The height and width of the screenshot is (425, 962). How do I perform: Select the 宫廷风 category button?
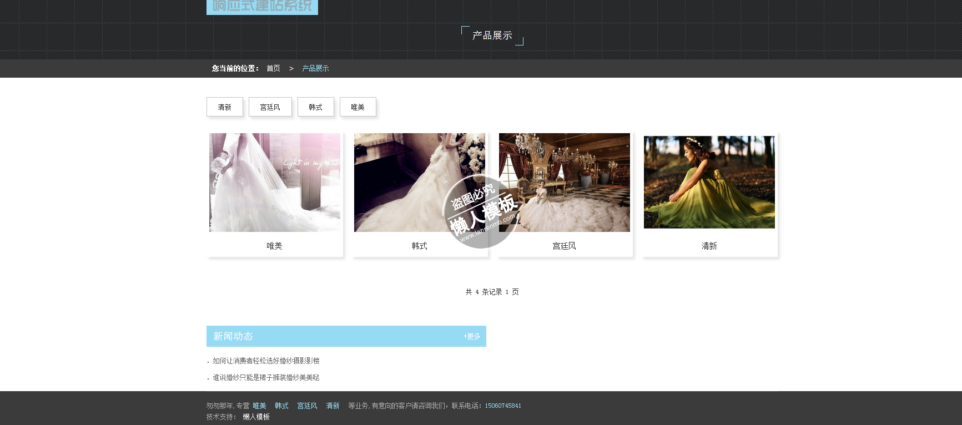(x=270, y=107)
